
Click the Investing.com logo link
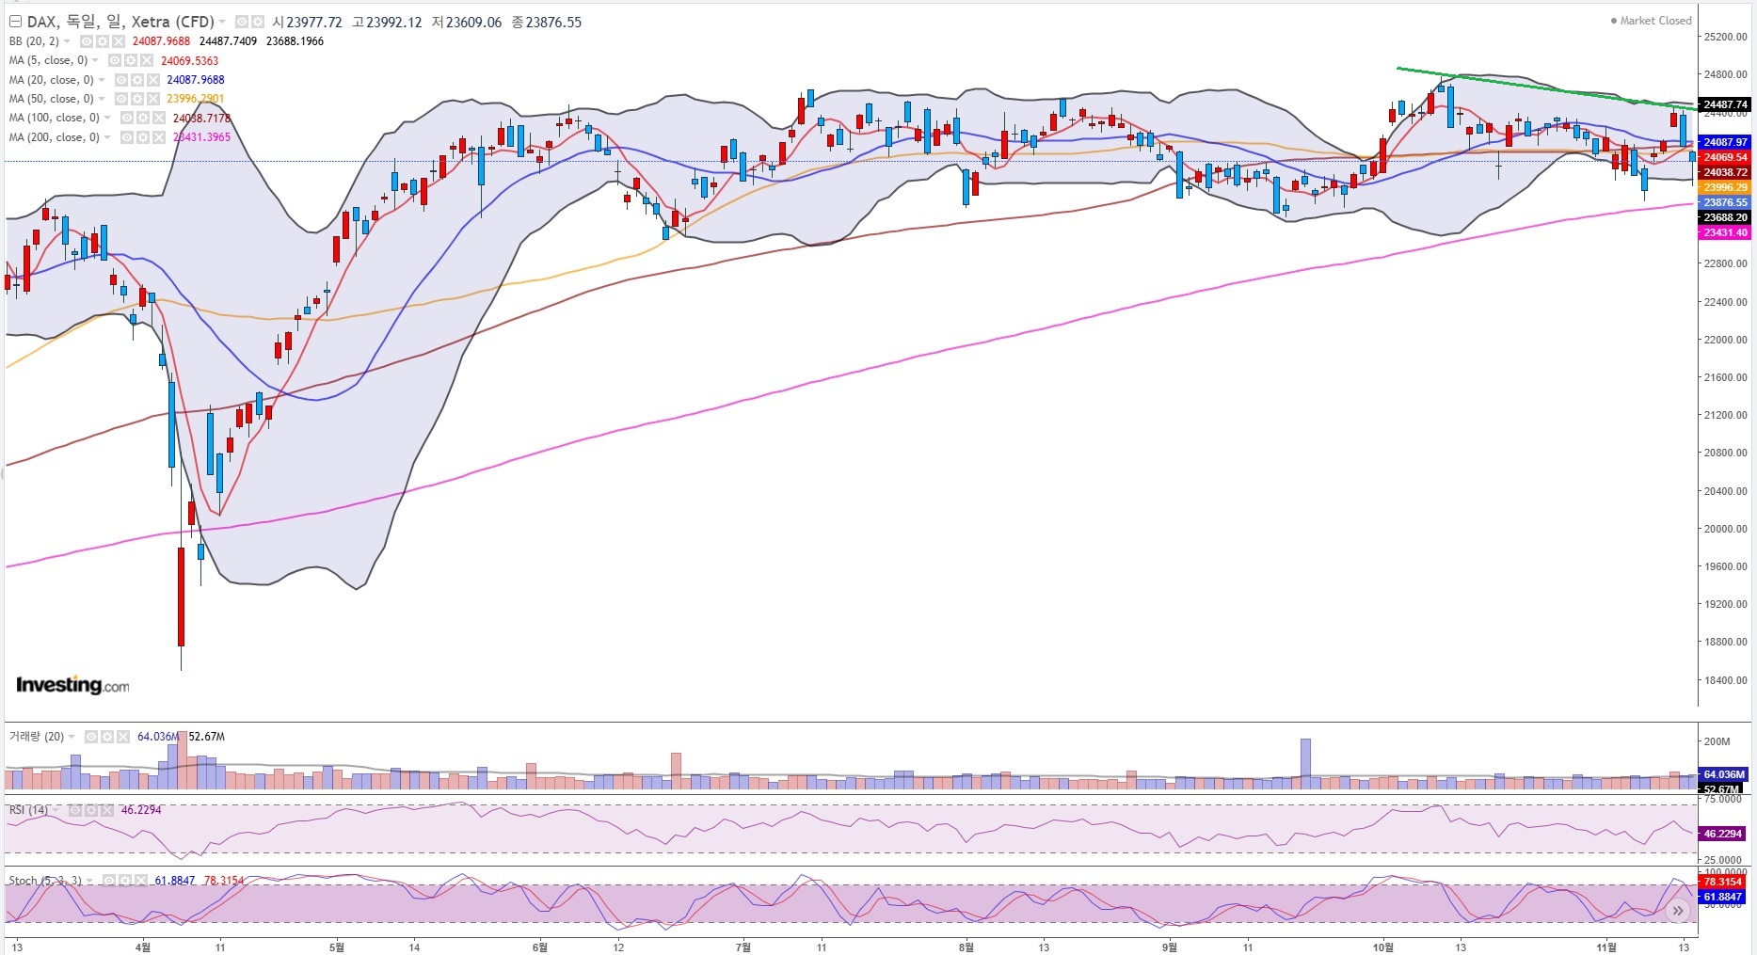click(72, 685)
